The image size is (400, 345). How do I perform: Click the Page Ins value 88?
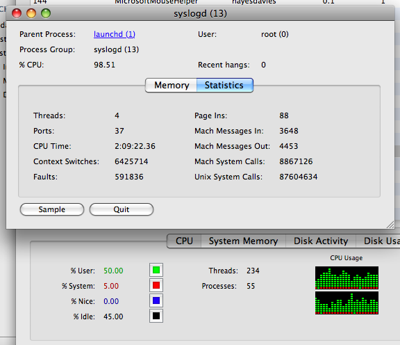[284, 115]
